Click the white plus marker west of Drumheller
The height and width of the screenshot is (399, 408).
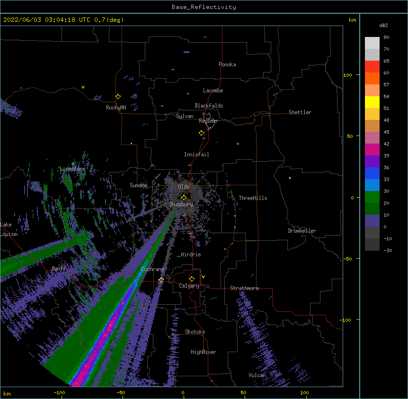[290, 178]
